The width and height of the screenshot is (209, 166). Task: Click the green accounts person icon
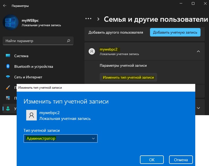[8, 109]
